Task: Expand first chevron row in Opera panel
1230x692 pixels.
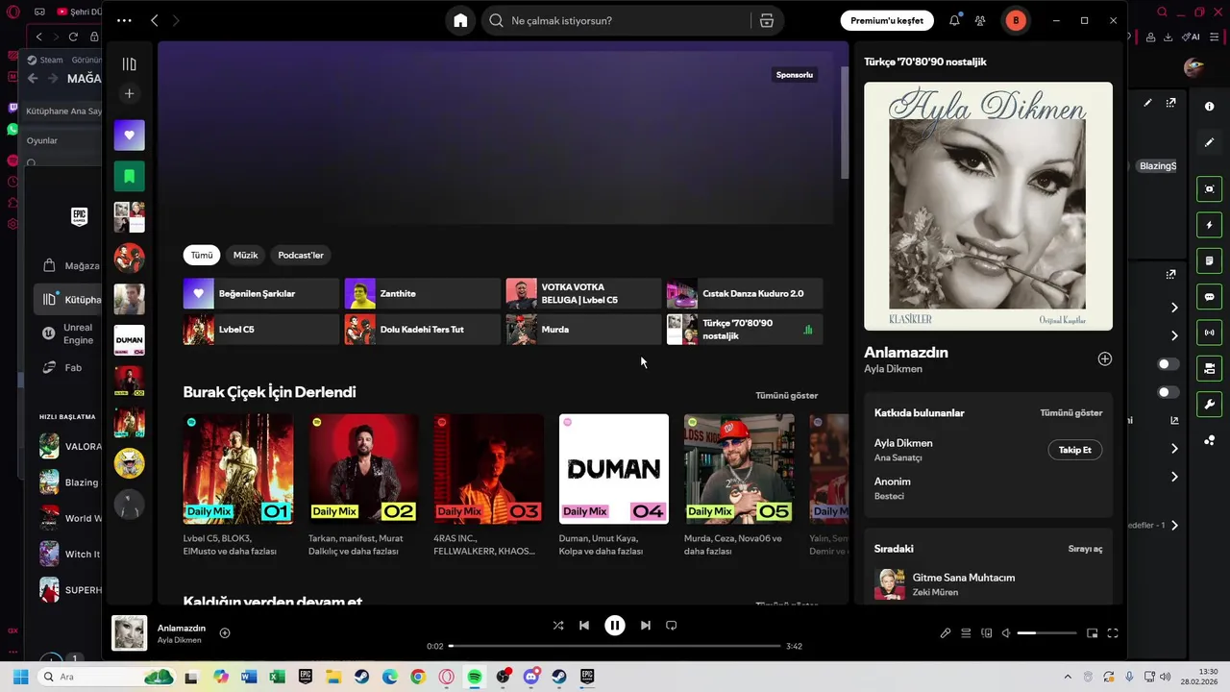Action: point(1174,308)
